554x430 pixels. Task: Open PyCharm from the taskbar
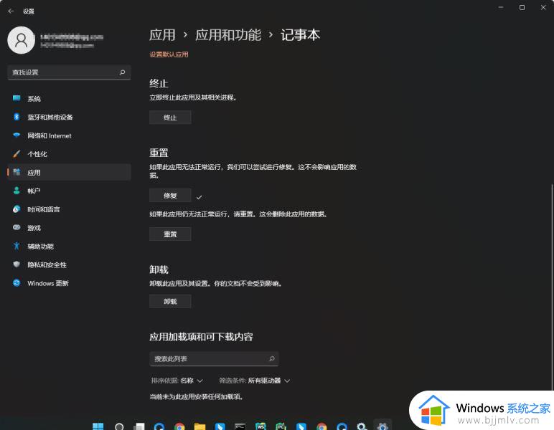(281, 426)
